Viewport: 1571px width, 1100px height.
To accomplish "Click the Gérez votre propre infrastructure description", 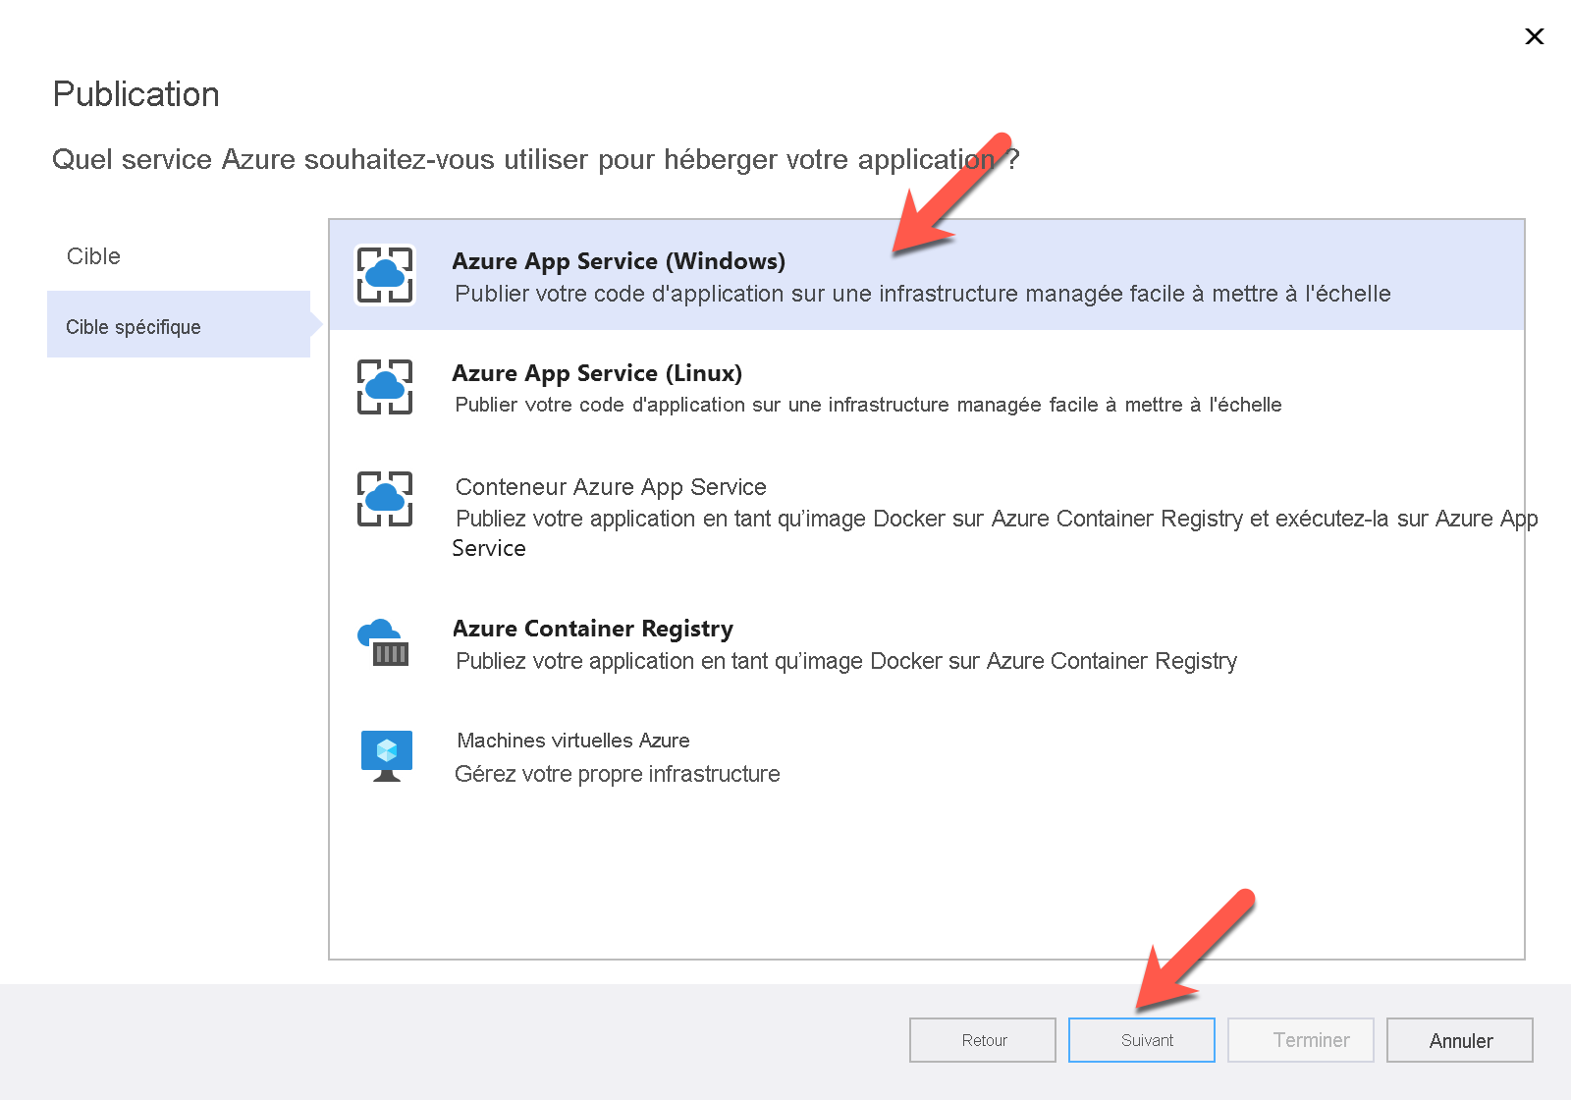I will pos(618,774).
